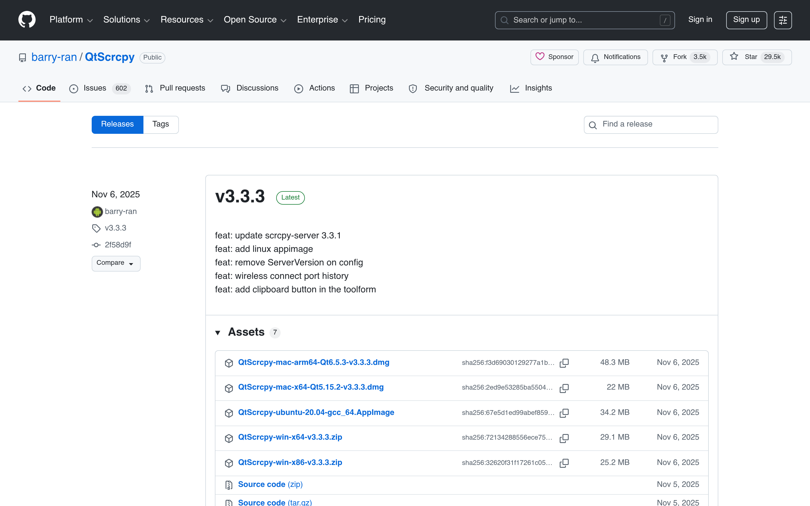Open the Pull requests tab

pos(175,88)
